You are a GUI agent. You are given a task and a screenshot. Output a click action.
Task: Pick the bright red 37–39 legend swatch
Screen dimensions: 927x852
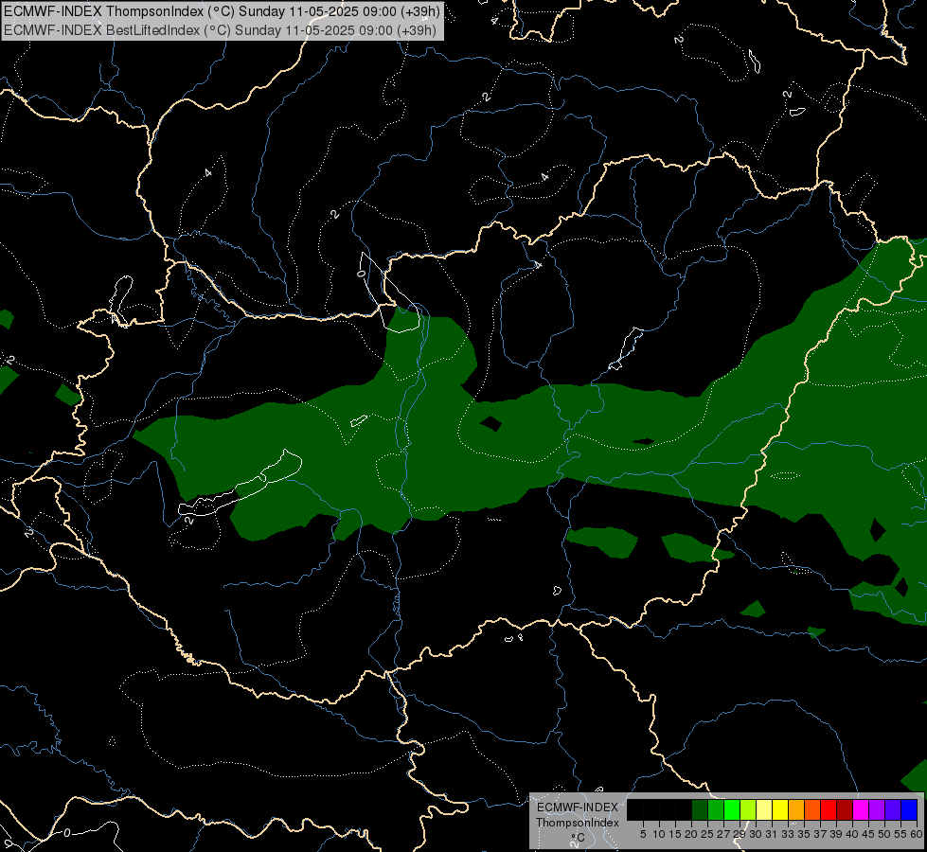coord(829,809)
